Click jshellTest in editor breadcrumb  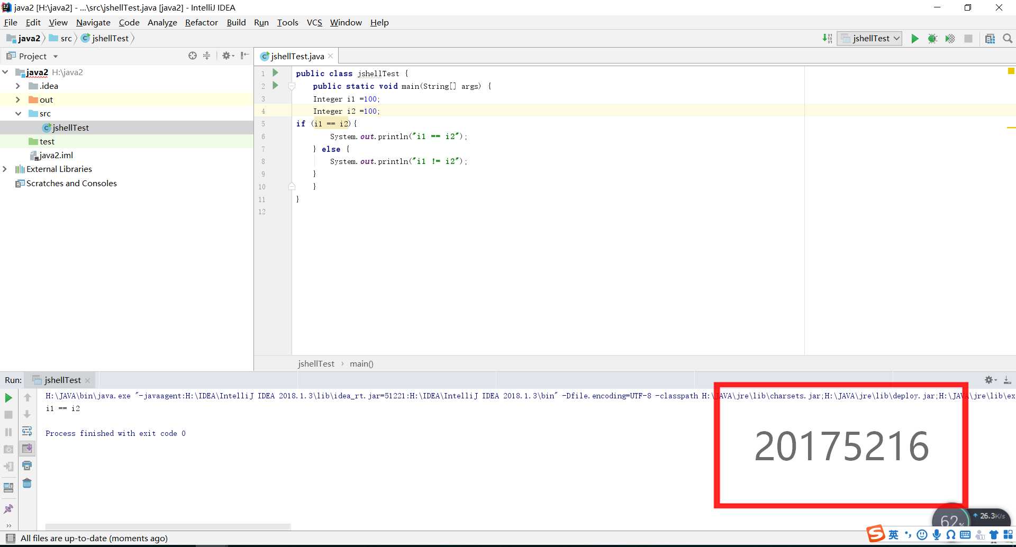tap(316, 363)
